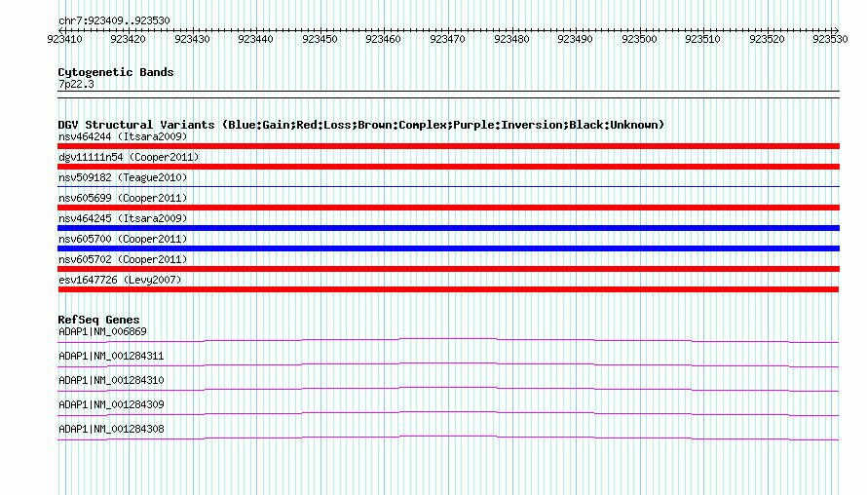Open the ADAP1|NM_001284308 transcript label
This screenshot has height=495, width=867.
[x=111, y=429]
